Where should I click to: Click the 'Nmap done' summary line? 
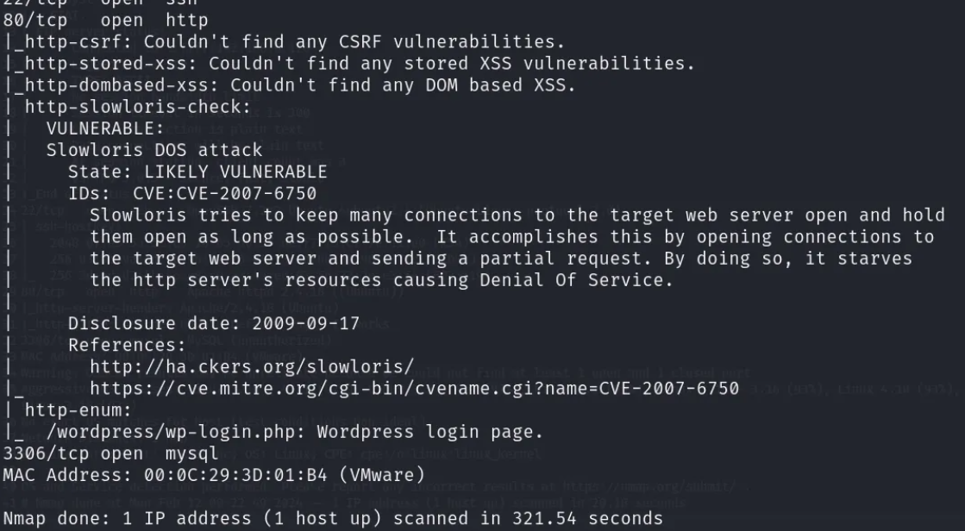click(333, 519)
